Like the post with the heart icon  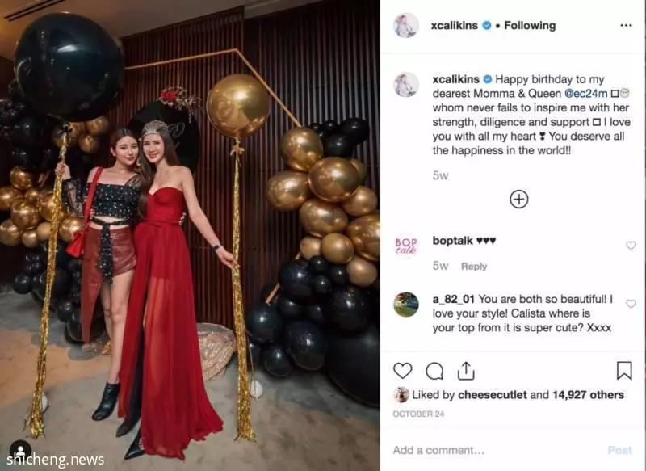402,371
